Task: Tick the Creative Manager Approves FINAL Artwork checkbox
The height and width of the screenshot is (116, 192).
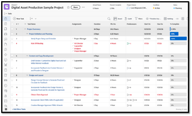Action: 12,105
